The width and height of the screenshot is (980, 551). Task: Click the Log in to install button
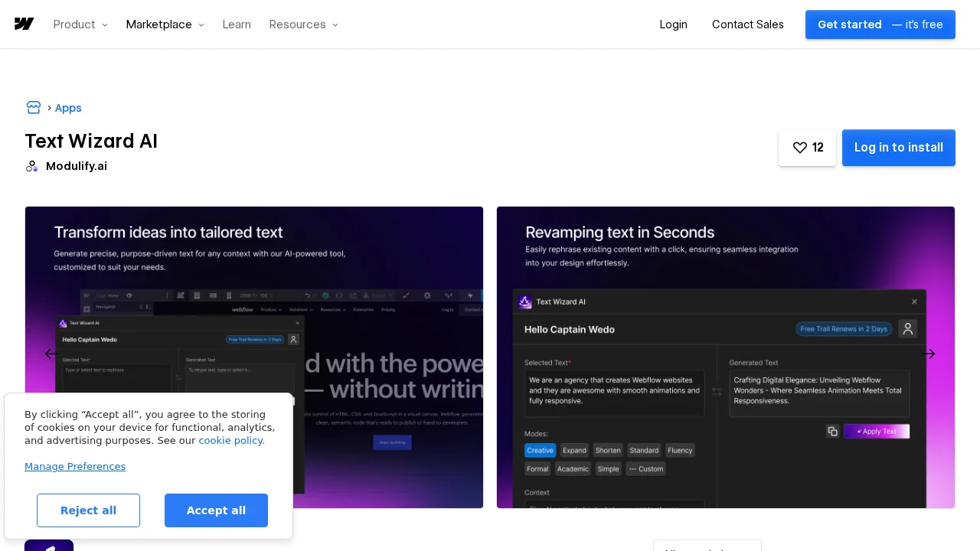[x=898, y=148]
